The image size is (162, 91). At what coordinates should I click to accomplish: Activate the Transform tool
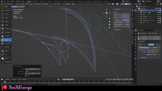click(x=6, y=28)
